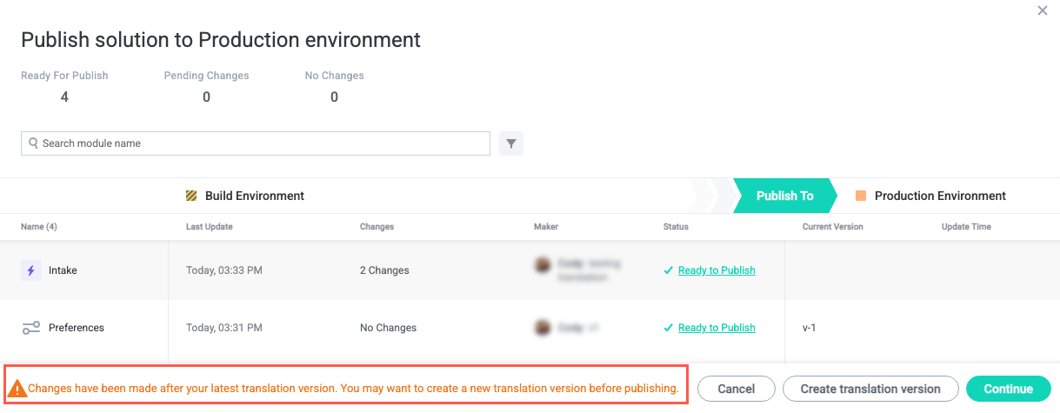Click the search magnifier icon
This screenshot has height=413, width=1060.
(x=33, y=143)
